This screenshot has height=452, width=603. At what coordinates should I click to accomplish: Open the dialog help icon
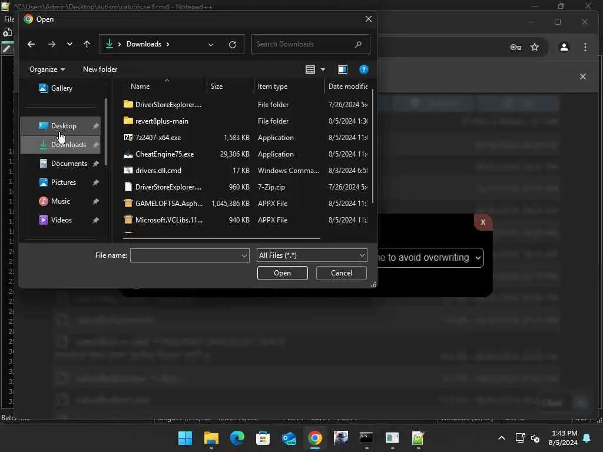tap(363, 69)
